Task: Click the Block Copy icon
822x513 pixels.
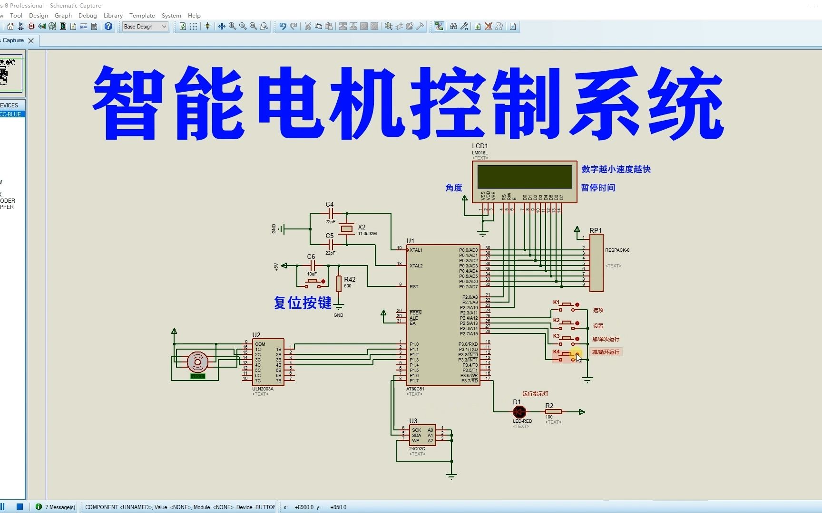Action: point(343,27)
